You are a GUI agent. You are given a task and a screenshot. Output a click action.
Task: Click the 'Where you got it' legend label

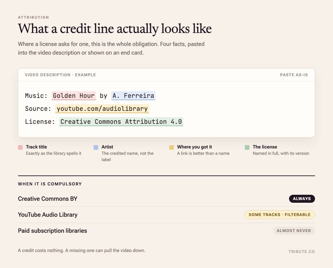194,147
